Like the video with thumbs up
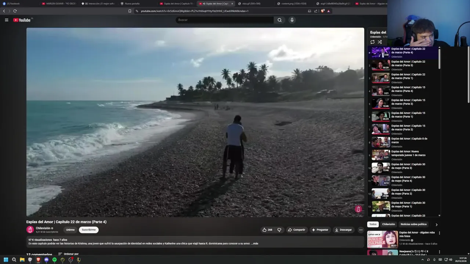Viewport: 470px width, 264px height. pyautogui.click(x=267, y=230)
